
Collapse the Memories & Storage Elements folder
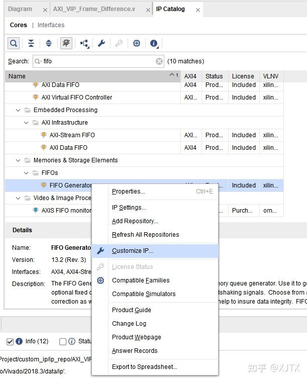coord(18,160)
